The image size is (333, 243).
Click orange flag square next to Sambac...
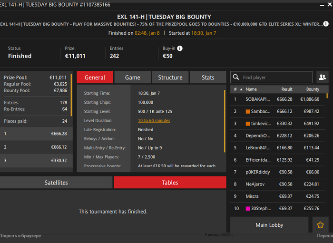(x=248, y=111)
